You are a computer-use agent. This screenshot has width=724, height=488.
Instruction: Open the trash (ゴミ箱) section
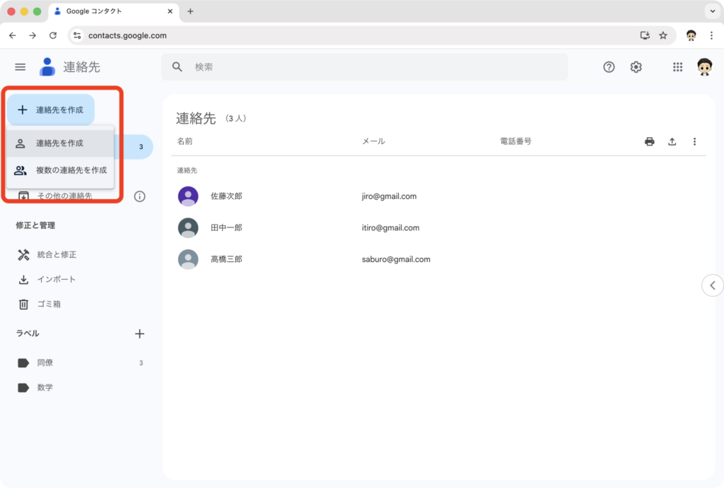[x=24, y=304]
